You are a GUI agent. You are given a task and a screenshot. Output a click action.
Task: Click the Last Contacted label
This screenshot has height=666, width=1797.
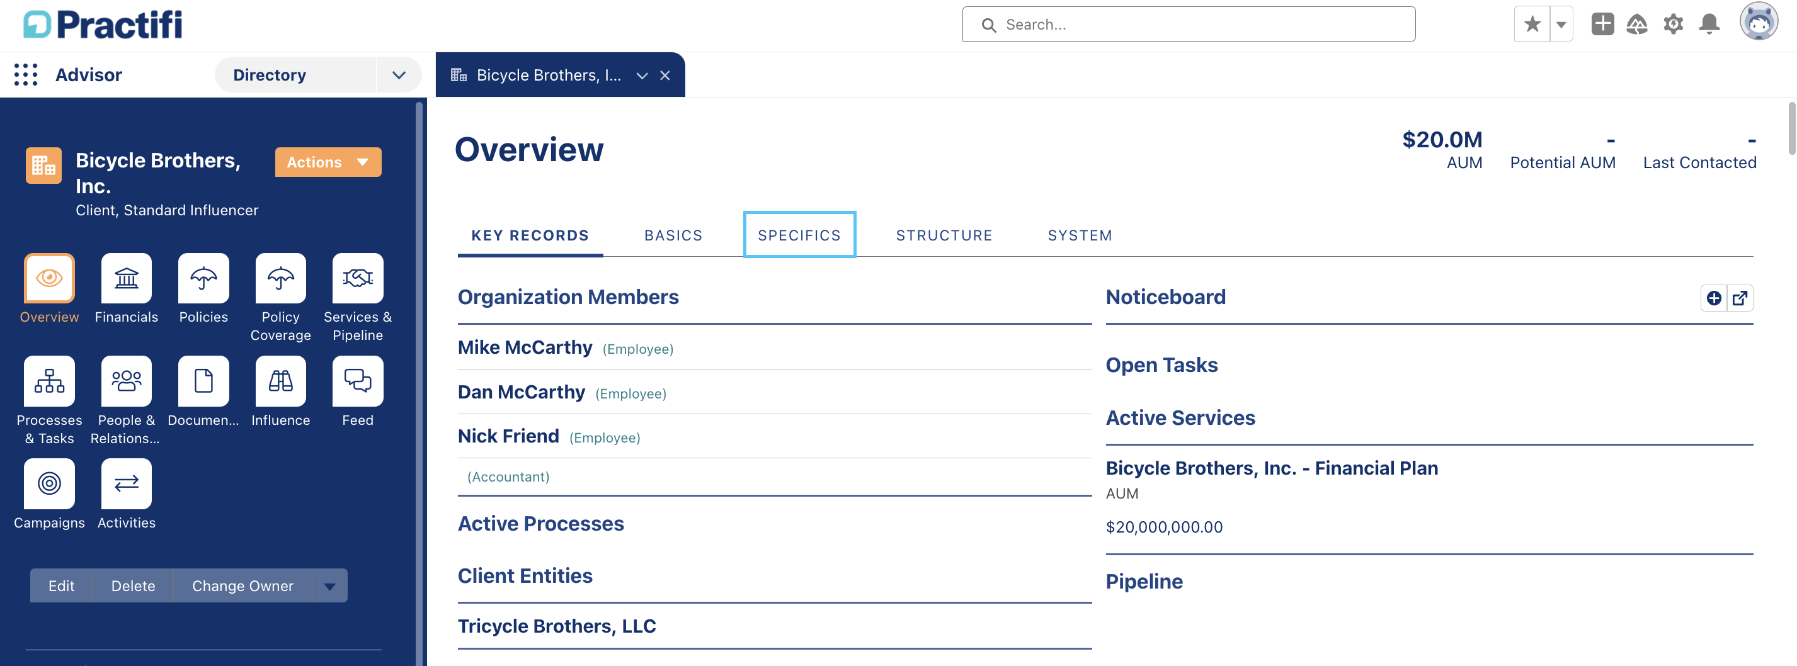tap(1699, 162)
